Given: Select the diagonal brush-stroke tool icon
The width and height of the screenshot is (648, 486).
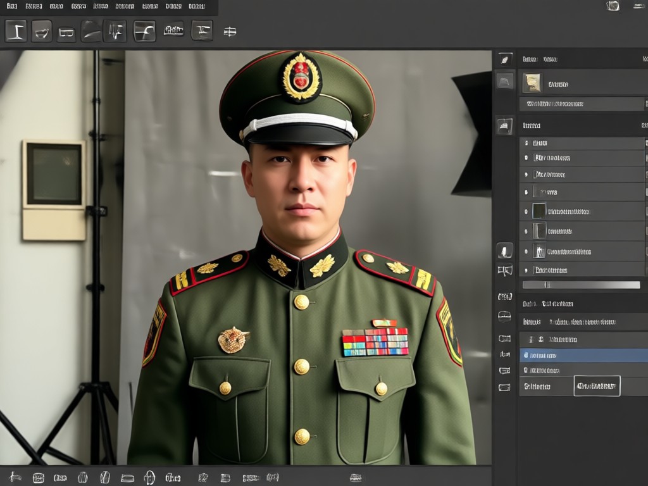Looking at the screenshot, I should [x=91, y=32].
